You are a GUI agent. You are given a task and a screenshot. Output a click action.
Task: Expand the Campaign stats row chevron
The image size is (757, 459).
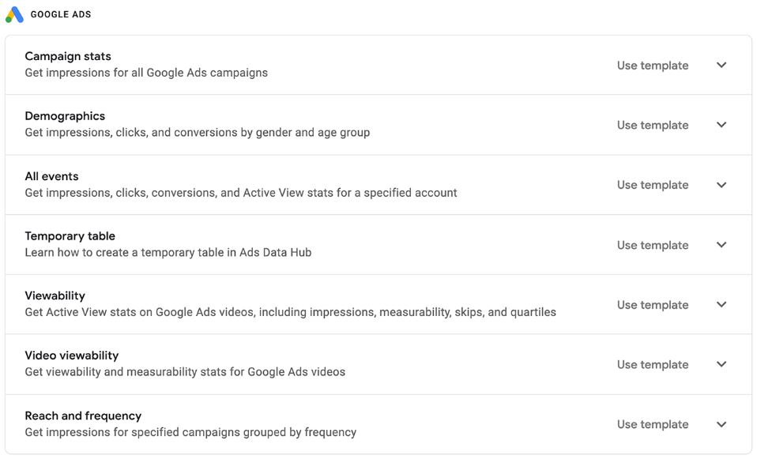pos(721,65)
